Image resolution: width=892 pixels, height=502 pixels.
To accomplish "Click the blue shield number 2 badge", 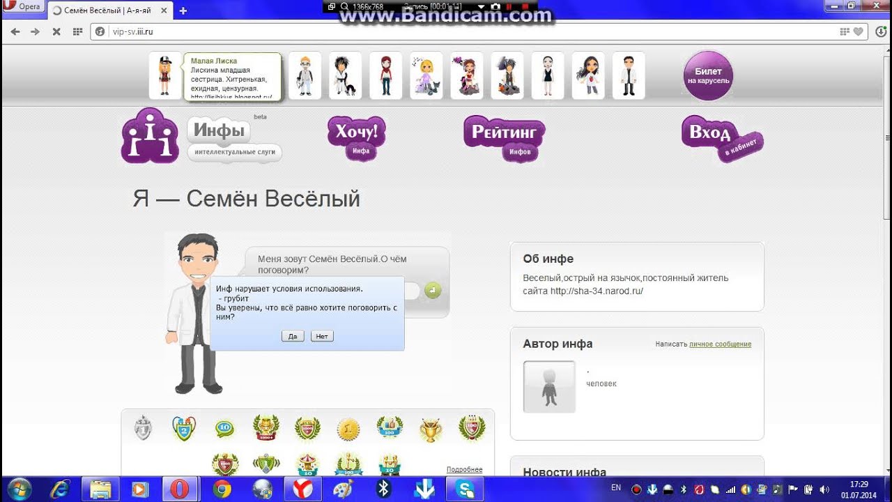I will [184, 428].
